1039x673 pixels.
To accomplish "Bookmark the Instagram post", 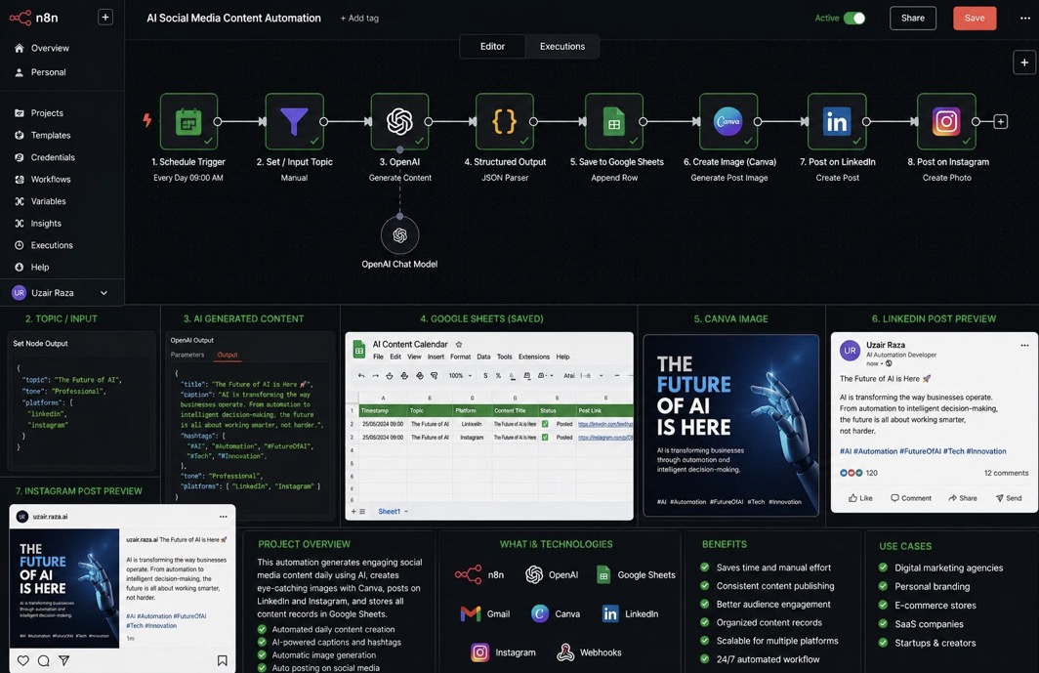I will click(x=222, y=660).
